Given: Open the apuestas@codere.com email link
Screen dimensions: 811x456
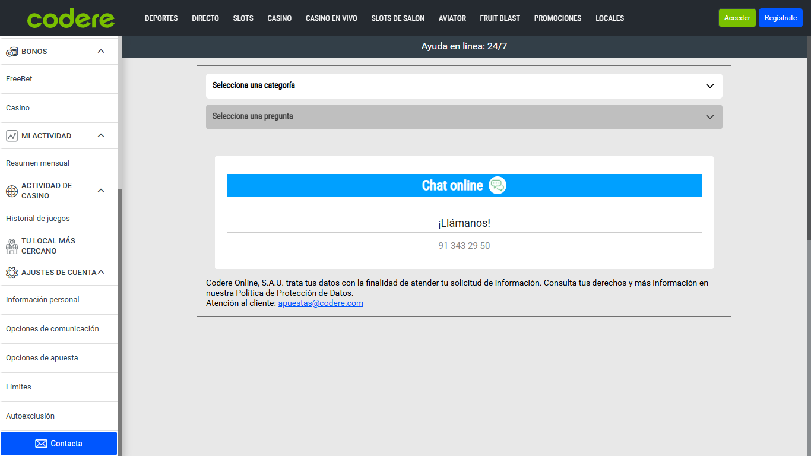Looking at the screenshot, I should click(x=321, y=303).
